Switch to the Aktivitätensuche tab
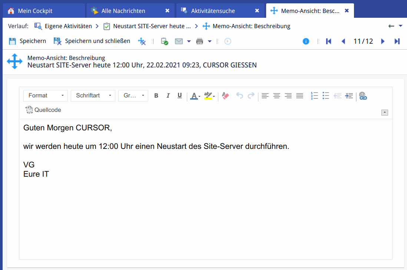This screenshot has width=407, height=270. click(213, 11)
